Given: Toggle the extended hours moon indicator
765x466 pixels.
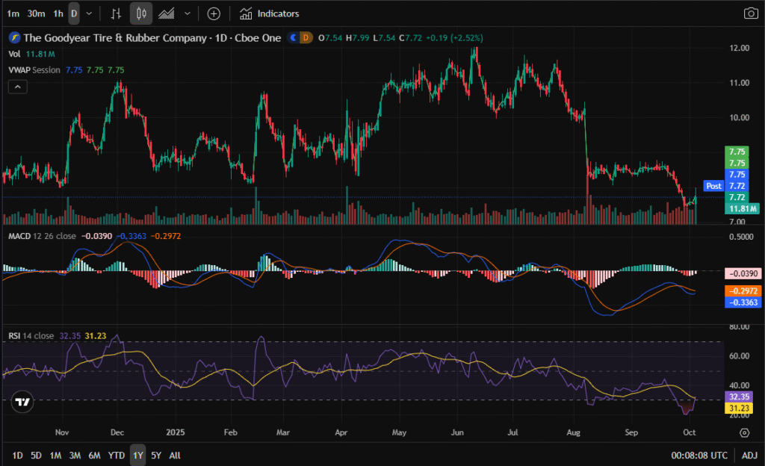Looking at the screenshot, I should point(294,37).
